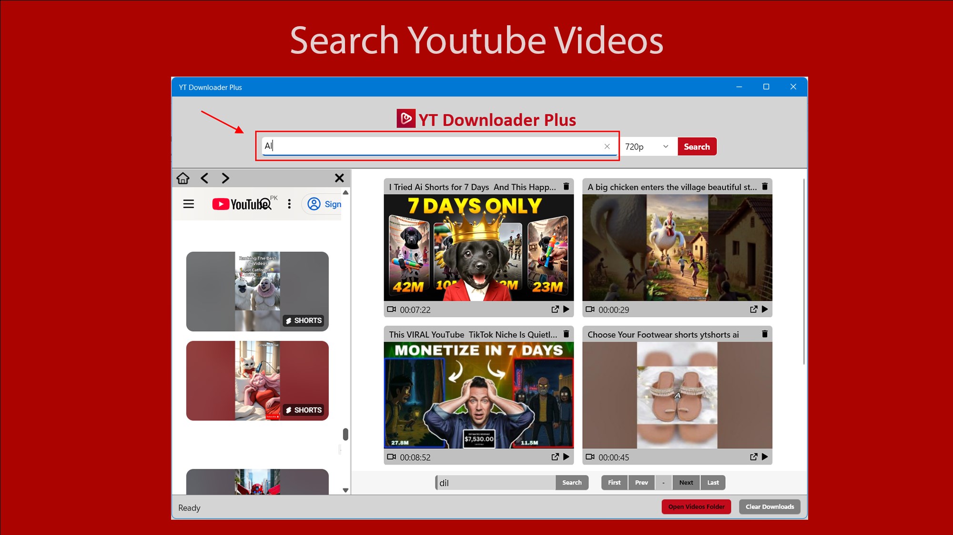Delete the 'Choose Your Footwear' video
The width and height of the screenshot is (953, 535).
[x=765, y=334]
